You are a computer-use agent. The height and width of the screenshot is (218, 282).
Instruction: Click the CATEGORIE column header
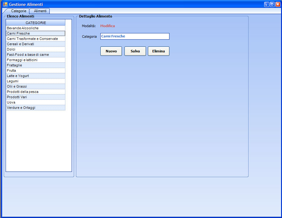click(36, 23)
